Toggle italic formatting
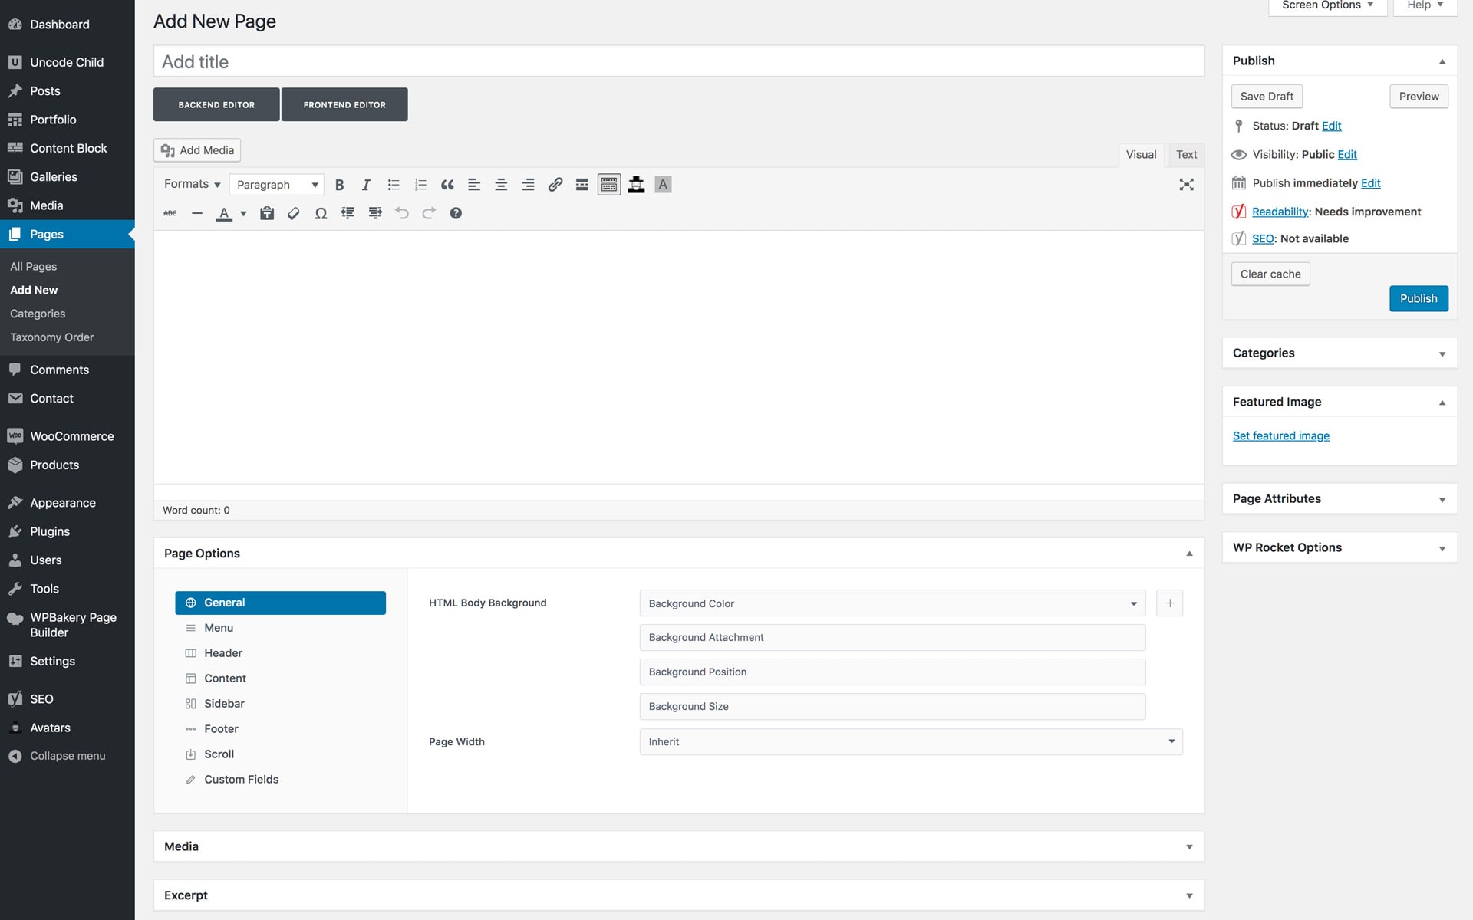 point(366,185)
